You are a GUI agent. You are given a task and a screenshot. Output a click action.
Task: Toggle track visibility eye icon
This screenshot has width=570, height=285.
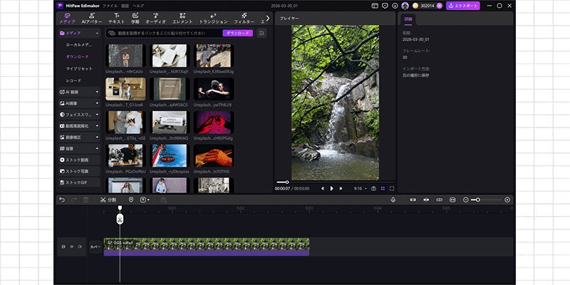tap(71, 247)
